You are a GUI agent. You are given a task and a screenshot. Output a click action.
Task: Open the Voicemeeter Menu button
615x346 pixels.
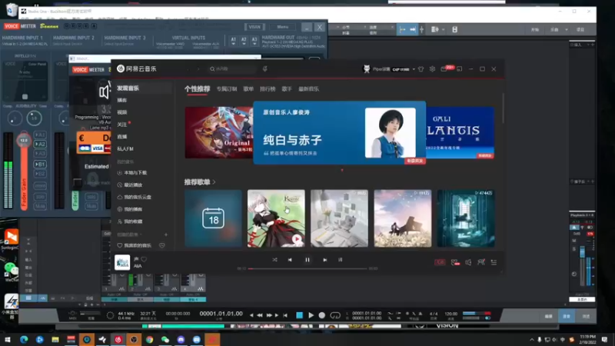coord(282,27)
